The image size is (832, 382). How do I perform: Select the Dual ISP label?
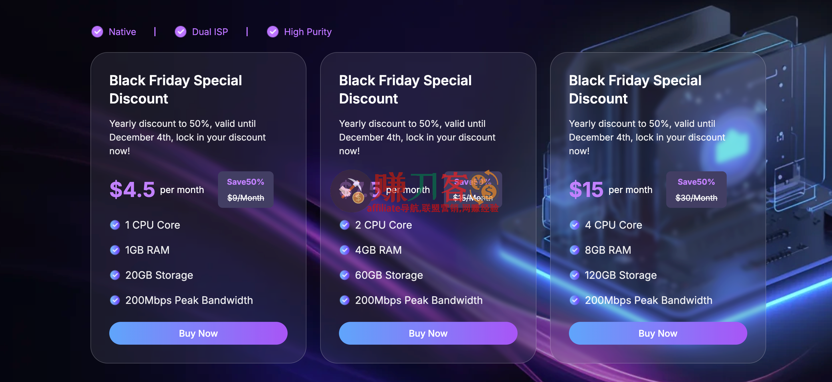point(210,32)
